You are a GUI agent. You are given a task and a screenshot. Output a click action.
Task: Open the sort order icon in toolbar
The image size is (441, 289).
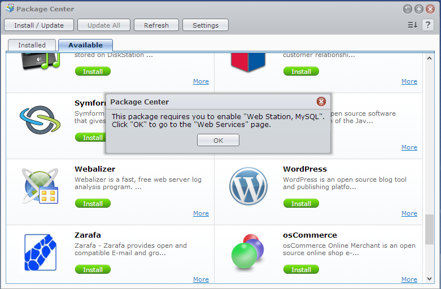[412, 25]
